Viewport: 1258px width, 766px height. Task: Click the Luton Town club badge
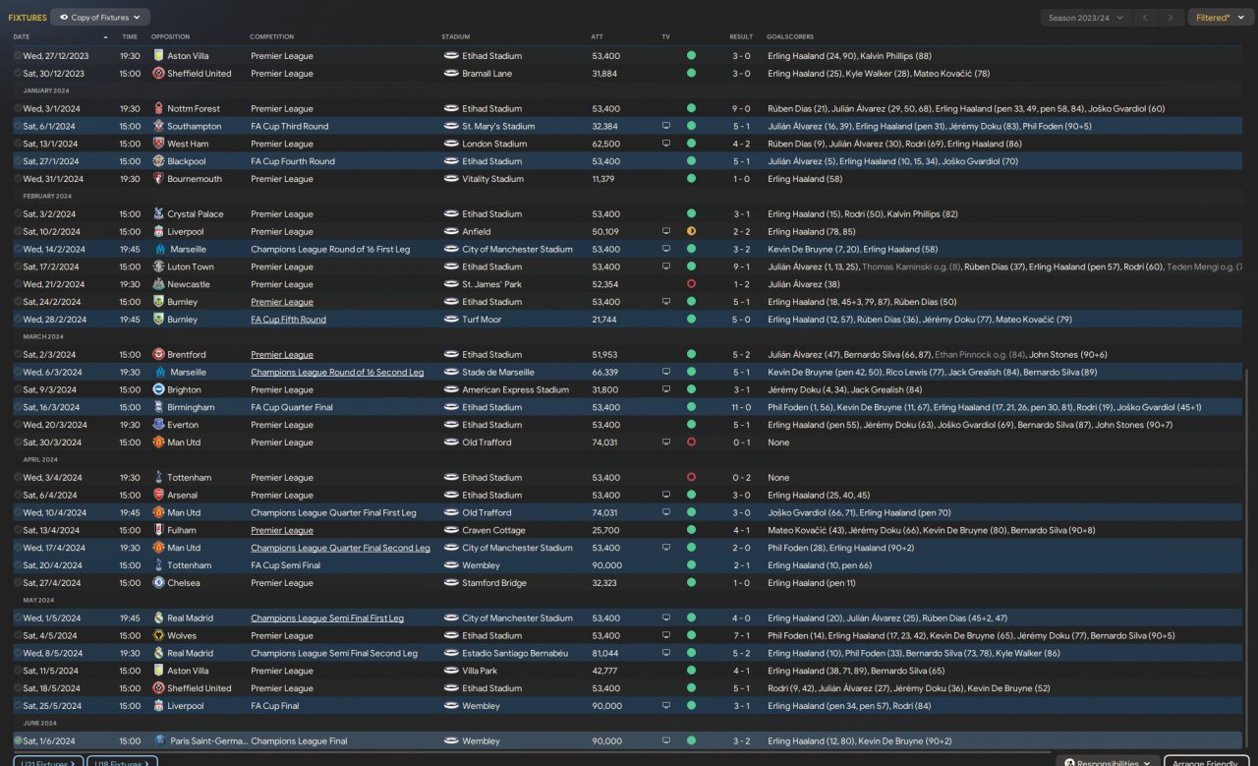(159, 267)
